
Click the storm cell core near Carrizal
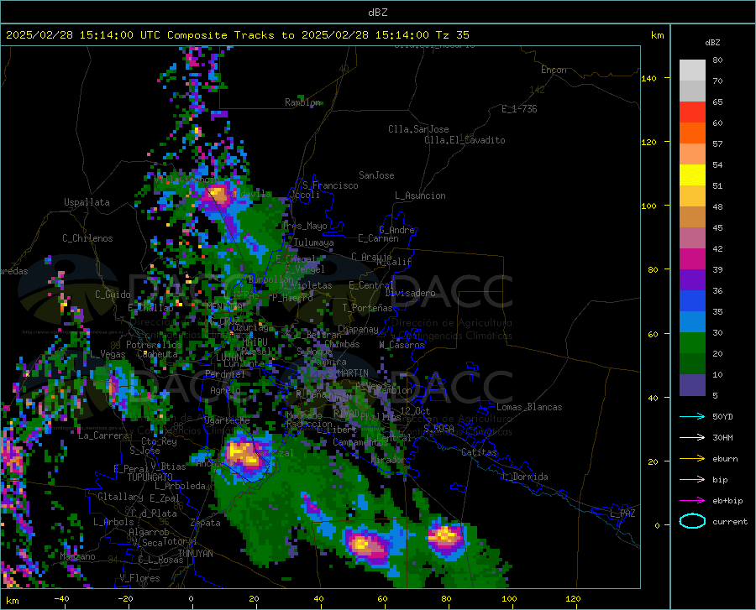(244, 454)
